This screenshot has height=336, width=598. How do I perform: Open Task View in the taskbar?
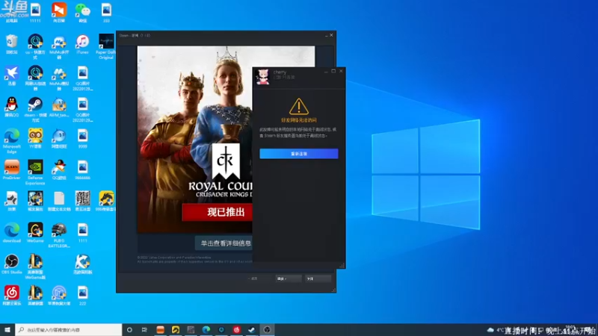coord(144,329)
